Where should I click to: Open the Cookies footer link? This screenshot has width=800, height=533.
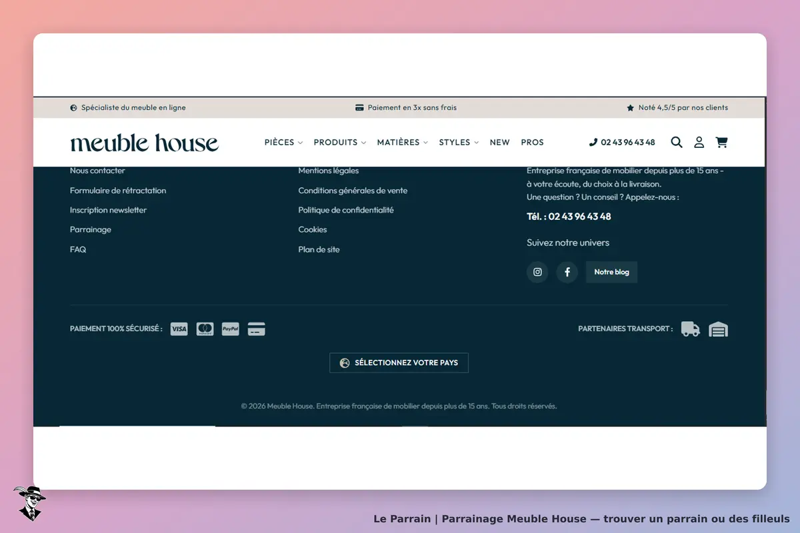click(313, 230)
